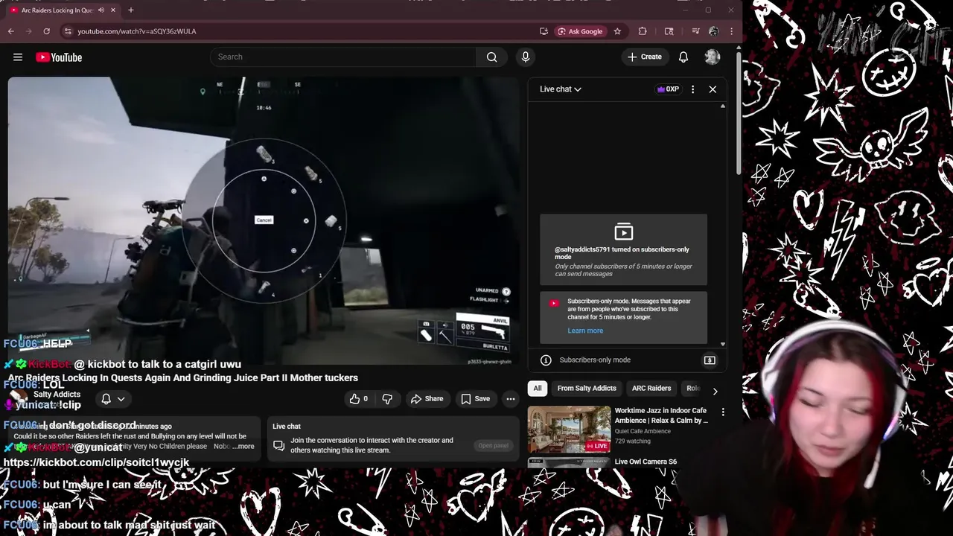This screenshot has height=536, width=953.
Task: Expand the Live chat mode dropdown
Action: click(561, 89)
